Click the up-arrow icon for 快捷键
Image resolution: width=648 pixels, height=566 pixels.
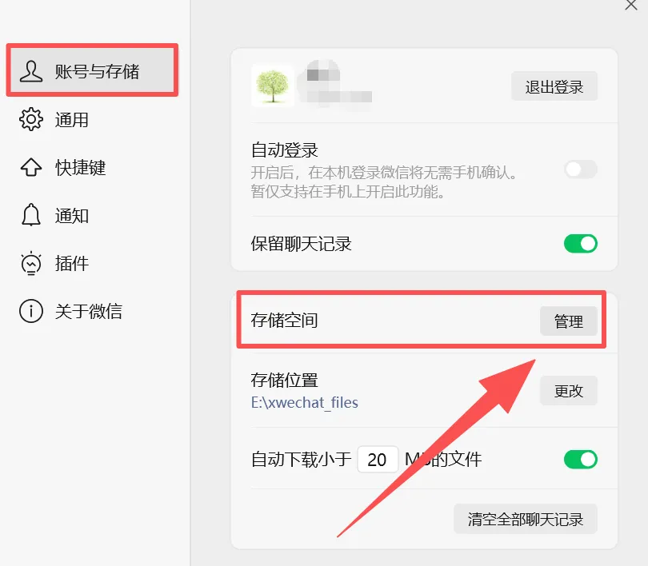coord(31,168)
